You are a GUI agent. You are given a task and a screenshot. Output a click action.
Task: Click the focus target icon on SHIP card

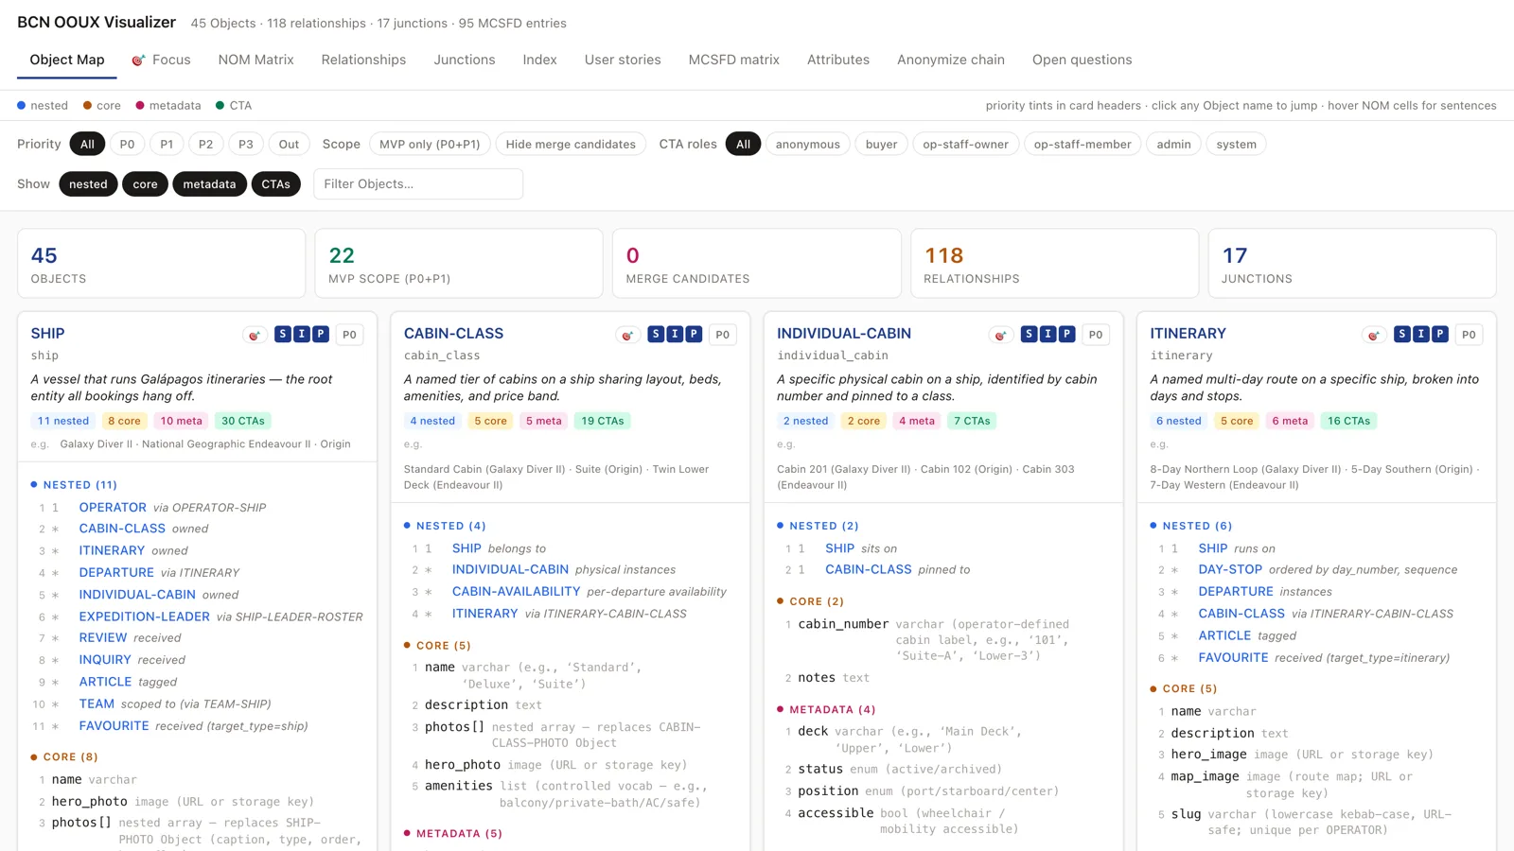pos(254,335)
